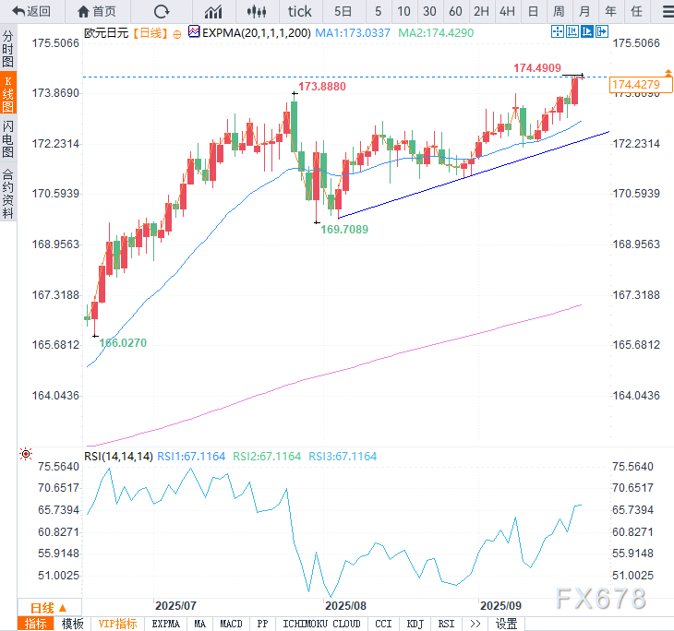Open the 首页 home page
674x631 pixels.
[97, 11]
